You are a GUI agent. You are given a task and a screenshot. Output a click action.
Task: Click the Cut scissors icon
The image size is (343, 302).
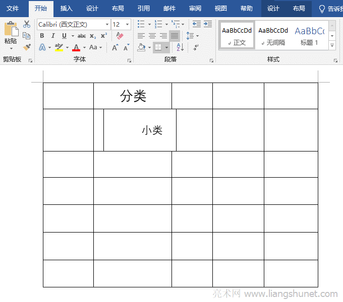coord(27,24)
